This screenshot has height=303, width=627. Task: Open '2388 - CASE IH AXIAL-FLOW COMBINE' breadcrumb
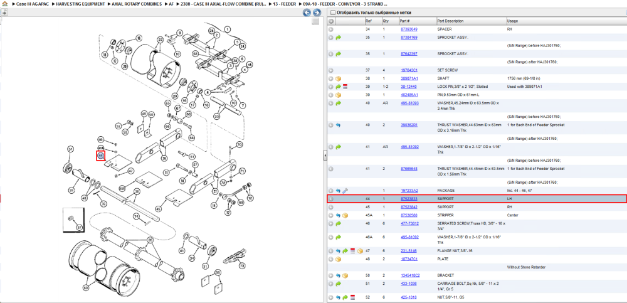pos(223,4)
